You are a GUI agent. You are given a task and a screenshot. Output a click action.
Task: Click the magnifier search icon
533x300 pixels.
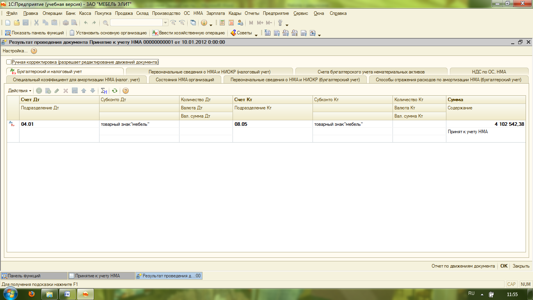pyautogui.click(x=105, y=23)
